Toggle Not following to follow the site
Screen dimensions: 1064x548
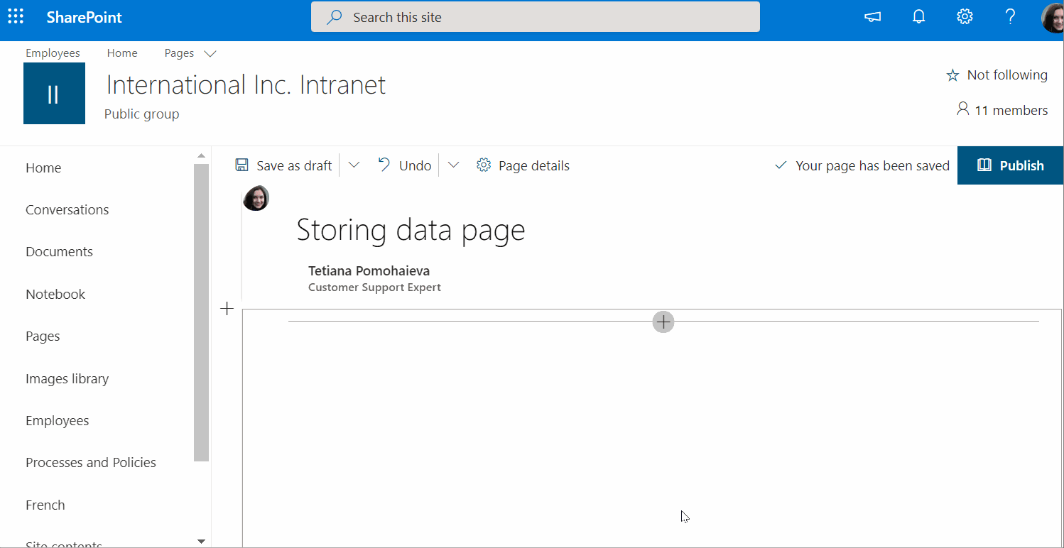(997, 75)
